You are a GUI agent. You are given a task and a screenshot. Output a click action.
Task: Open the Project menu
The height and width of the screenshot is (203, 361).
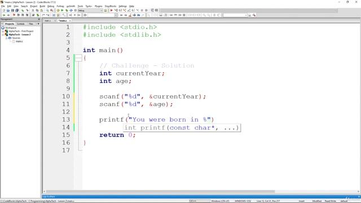click(34, 6)
